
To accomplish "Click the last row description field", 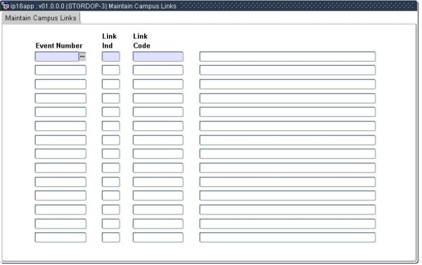I will click(x=288, y=238).
